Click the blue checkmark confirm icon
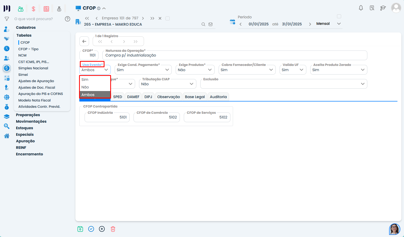 91,229
